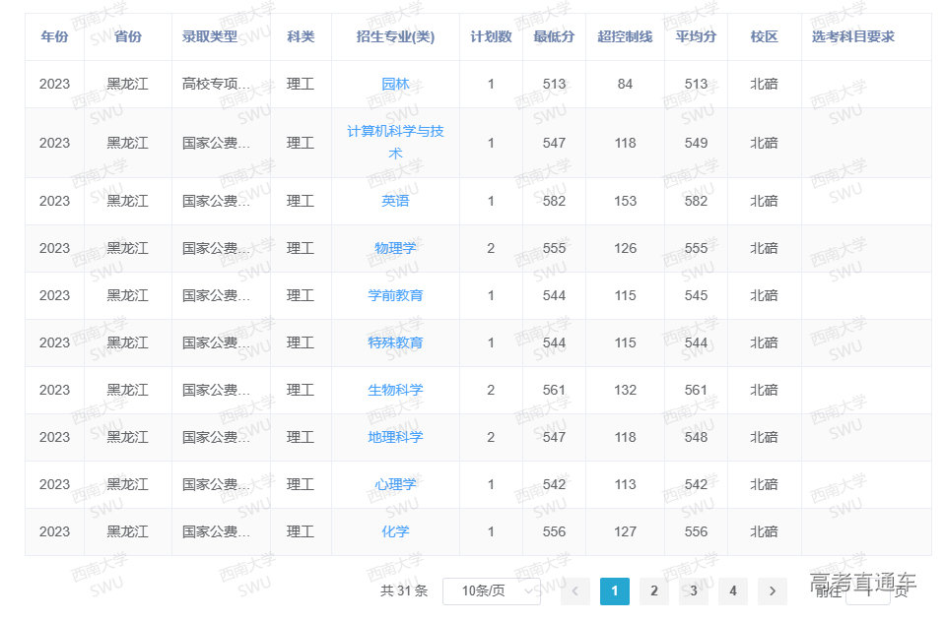
Task: Click the previous page arrow
Action: [x=575, y=590]
